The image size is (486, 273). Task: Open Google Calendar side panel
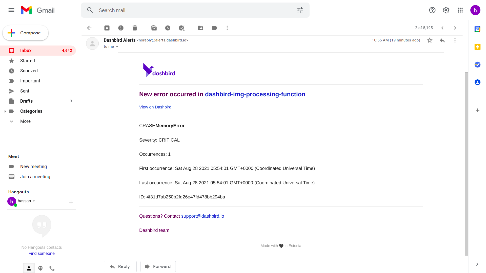(478, 29)
